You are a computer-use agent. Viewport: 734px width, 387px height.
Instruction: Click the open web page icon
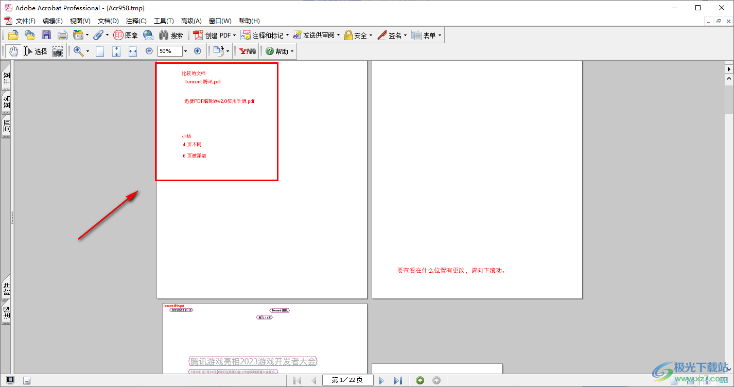30,35
